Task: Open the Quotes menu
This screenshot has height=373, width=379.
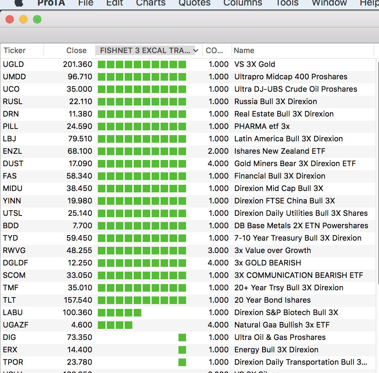Action: coord(195,3)
